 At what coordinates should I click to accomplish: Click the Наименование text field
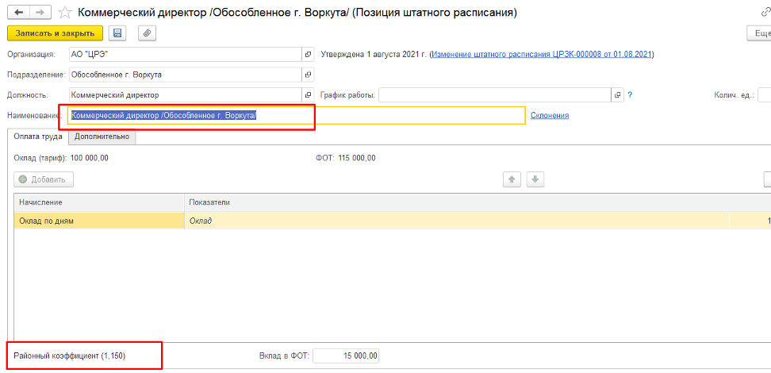297,115
